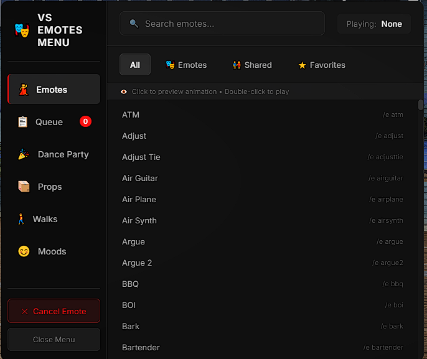Screen dimensions: 427x359
Task: Select the Bartender emote
Action: pos(263,347)
